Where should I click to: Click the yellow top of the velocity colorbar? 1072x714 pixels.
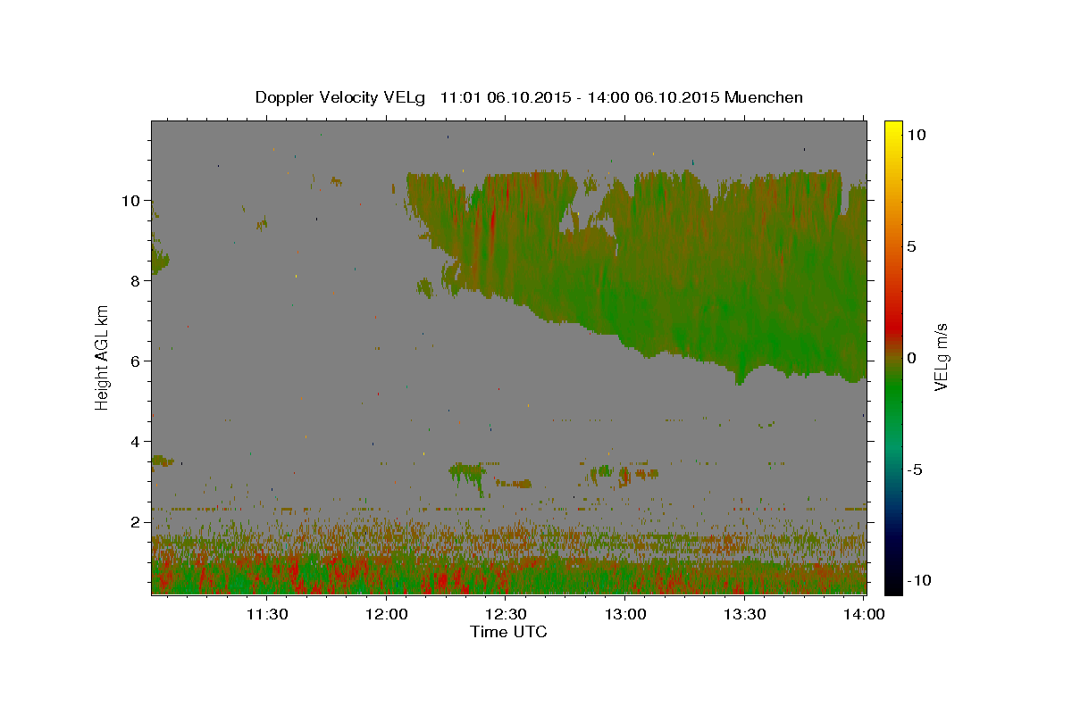[893, 128]
